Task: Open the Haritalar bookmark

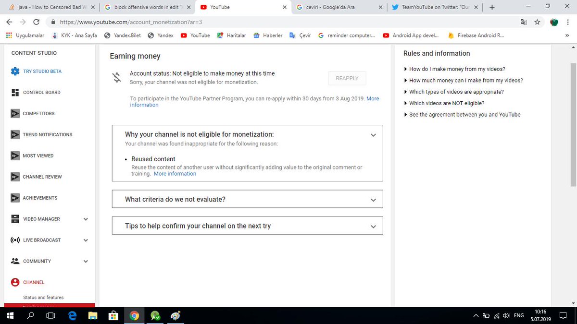Action: tap(231, 36)
